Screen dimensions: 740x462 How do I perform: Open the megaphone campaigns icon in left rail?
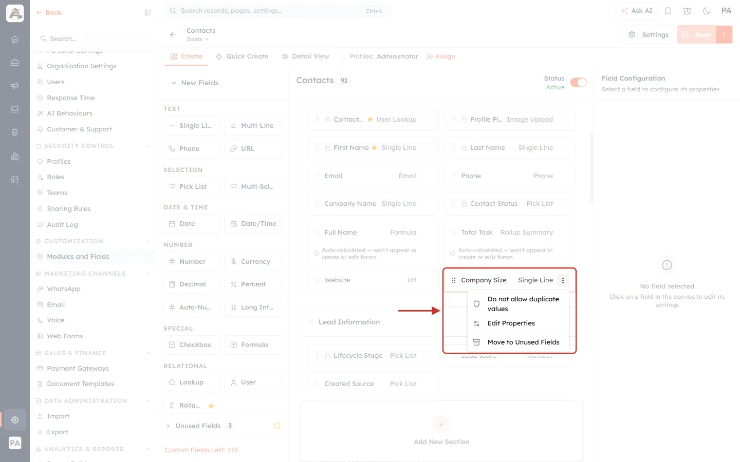[15, 86]
